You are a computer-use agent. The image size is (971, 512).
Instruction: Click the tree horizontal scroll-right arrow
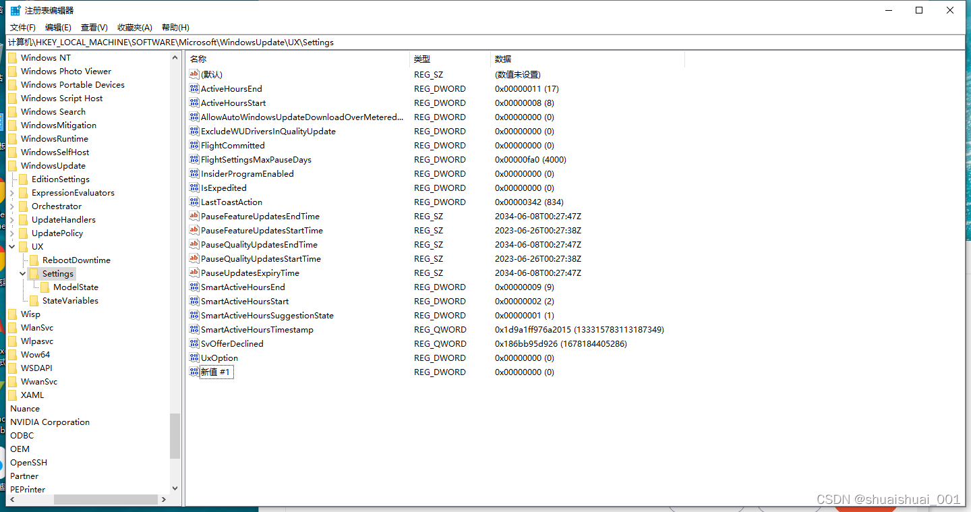(x=163, y=499)
